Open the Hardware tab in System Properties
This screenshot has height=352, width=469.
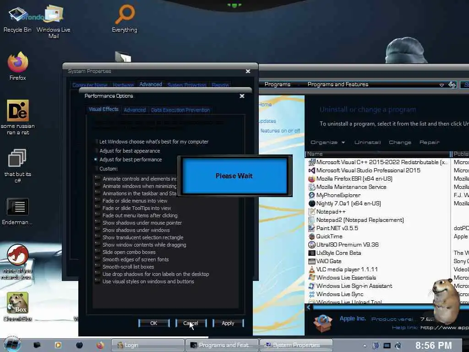tap(123, 85)
